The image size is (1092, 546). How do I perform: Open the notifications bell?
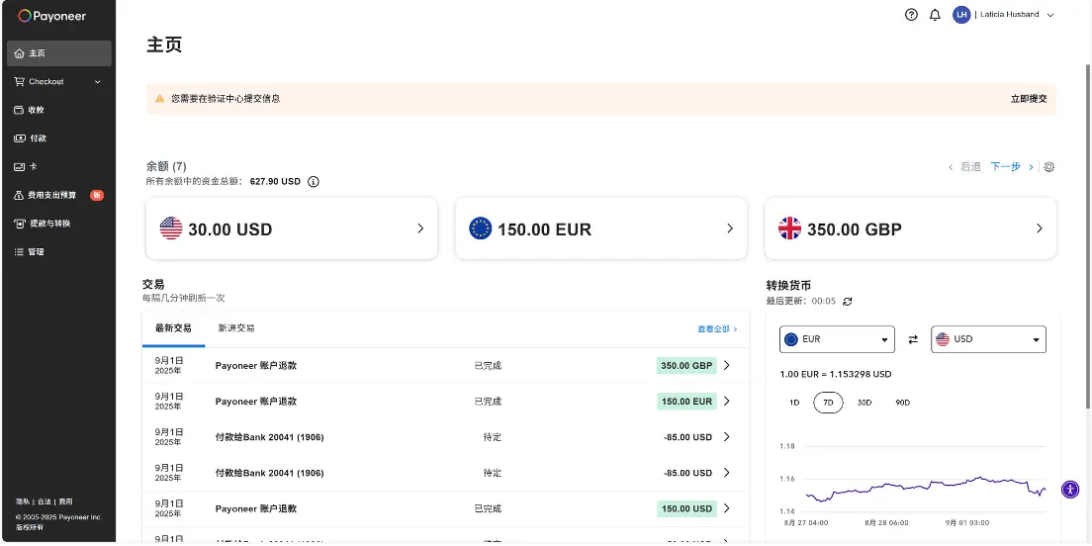(x=936, y=15)
